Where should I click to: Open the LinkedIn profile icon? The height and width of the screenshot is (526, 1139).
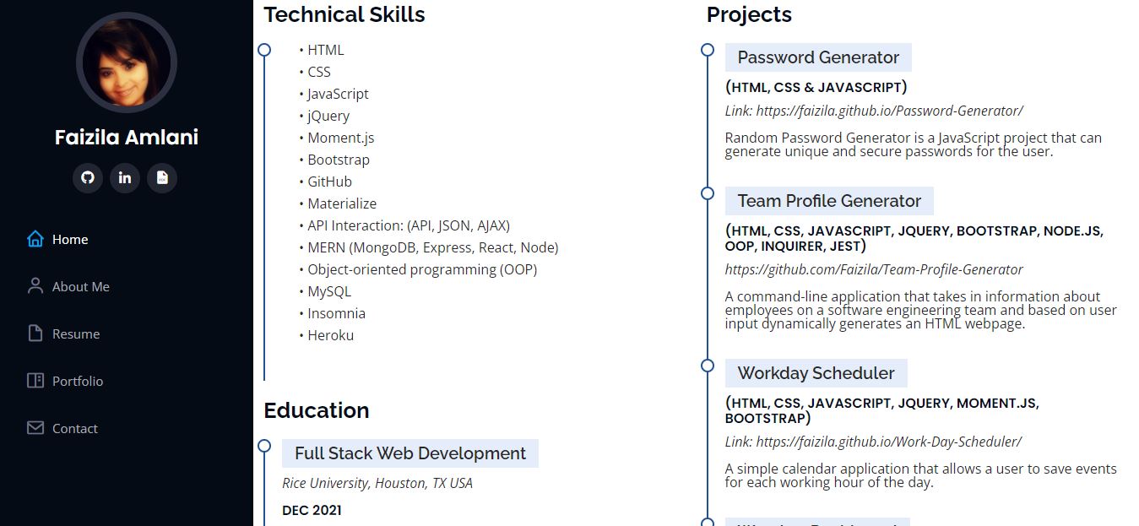click(x=125, y=178)
